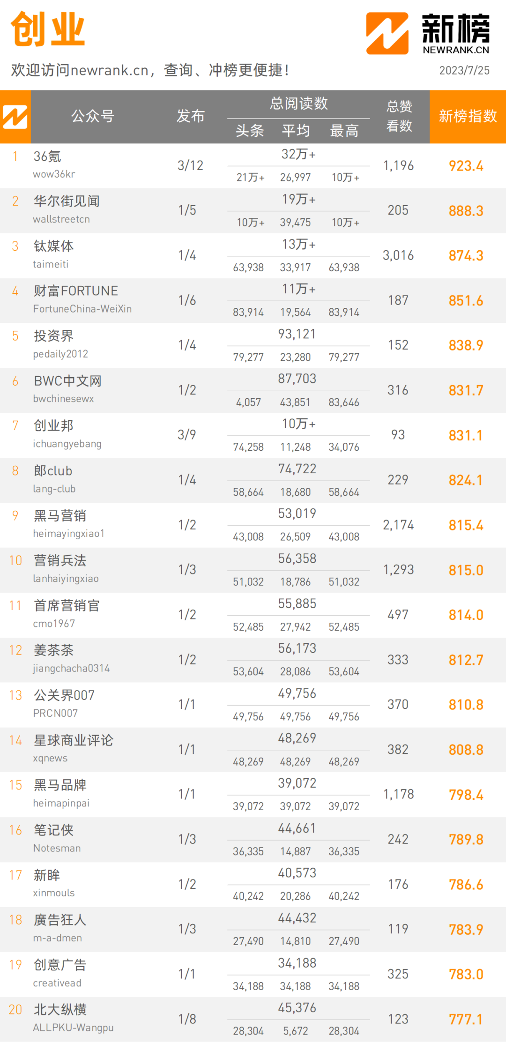Click the 创业 category title
This screenshot has height=1043, width=506.
pos(48,30)
